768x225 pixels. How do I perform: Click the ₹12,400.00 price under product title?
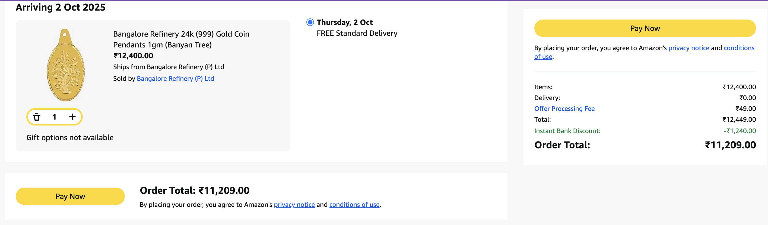click(x=133, y=56)
